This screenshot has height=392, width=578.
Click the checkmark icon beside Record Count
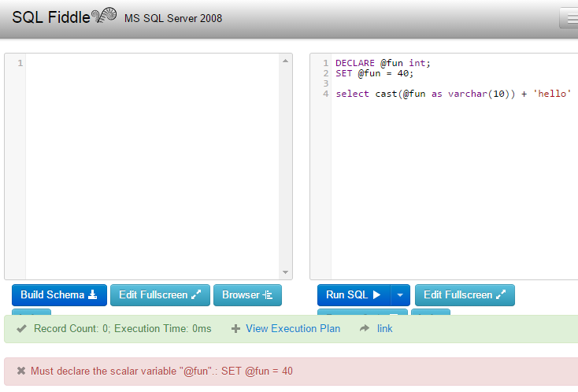pyautogui.click(x=22, y=328)
